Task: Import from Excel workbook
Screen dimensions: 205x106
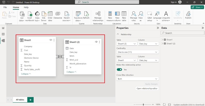Action: tap(30, 16)
